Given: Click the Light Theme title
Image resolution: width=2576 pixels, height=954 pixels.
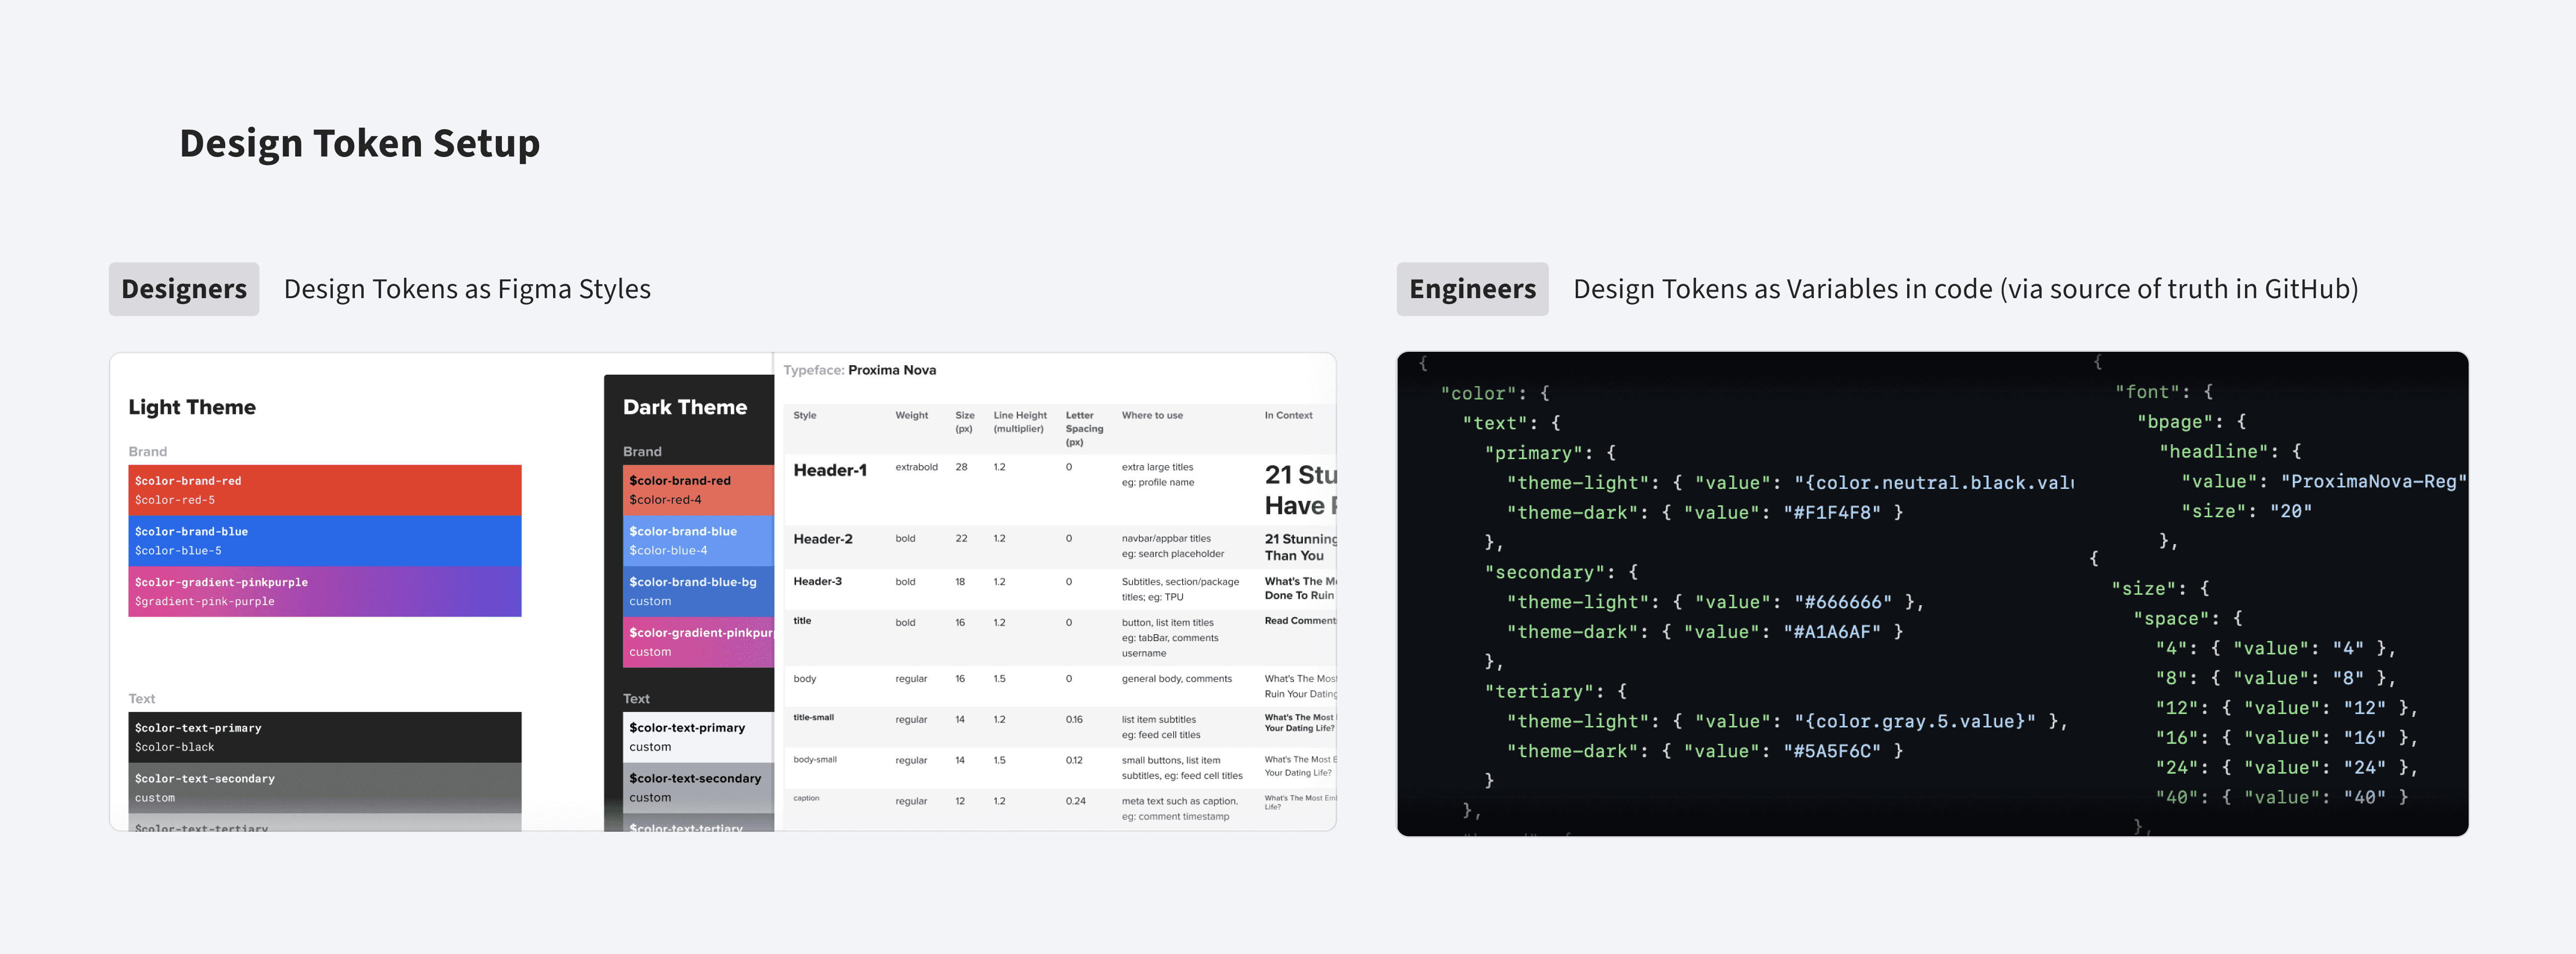Looking at the screenshot, I should (x=192, y=407).
